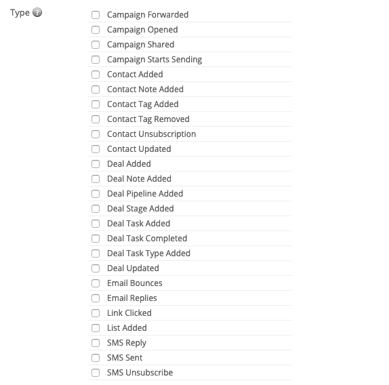Image resolution: width=389 pixels, height=385 pixels.
Task: Check the Contact Tag Removed box
Action: pos(96,119)
